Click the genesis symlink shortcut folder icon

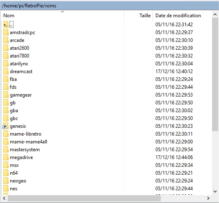[5, 126]
